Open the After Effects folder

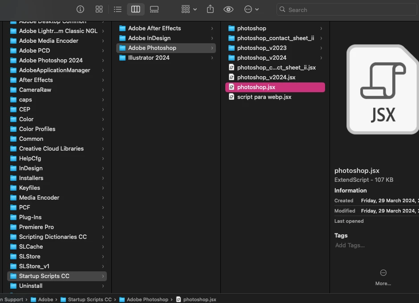(x=57, y=80)
